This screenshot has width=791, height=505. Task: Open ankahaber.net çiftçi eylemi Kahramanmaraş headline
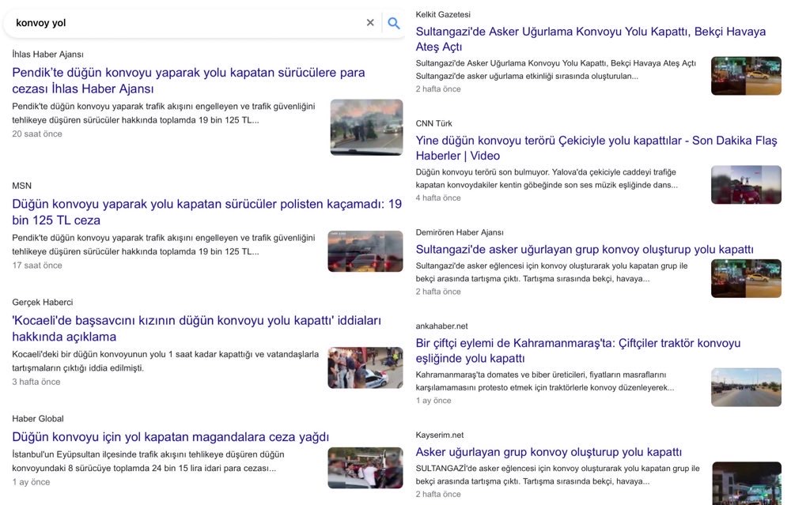(x=577, y=351)
